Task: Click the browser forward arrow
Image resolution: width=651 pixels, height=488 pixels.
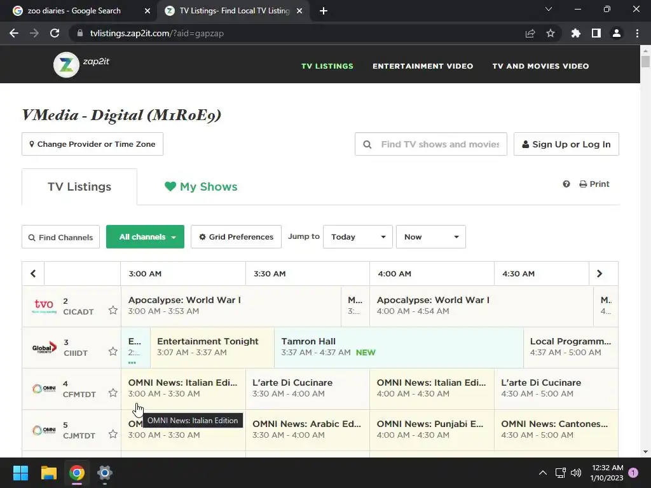Action: tap(34, 33)
